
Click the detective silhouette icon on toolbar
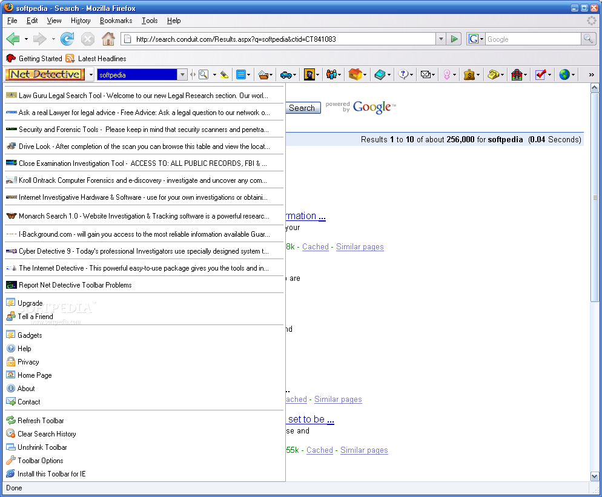click(x=309, y=75)
